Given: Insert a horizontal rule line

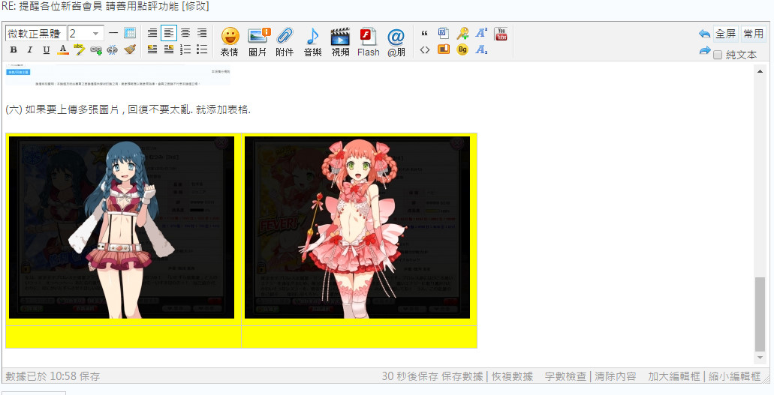Looking at the screenshot, I should (x=113, y=34).
